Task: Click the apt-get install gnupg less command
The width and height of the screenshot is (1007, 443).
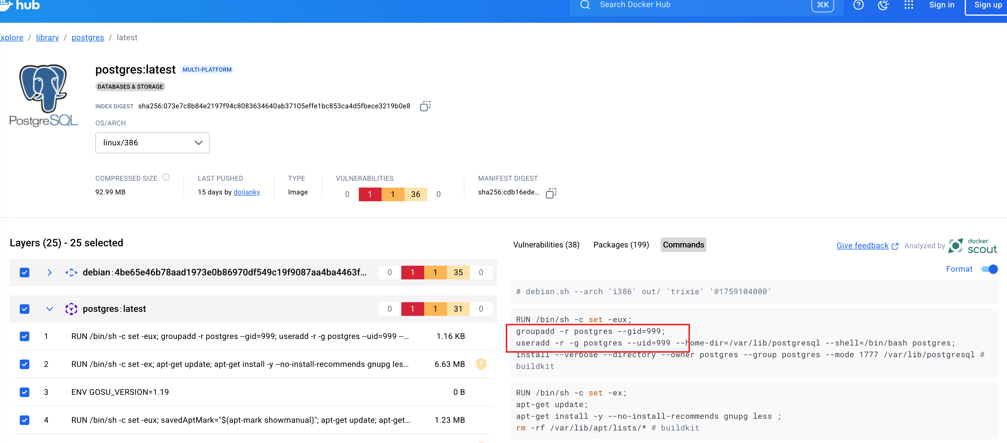Action: pos(648,416)
